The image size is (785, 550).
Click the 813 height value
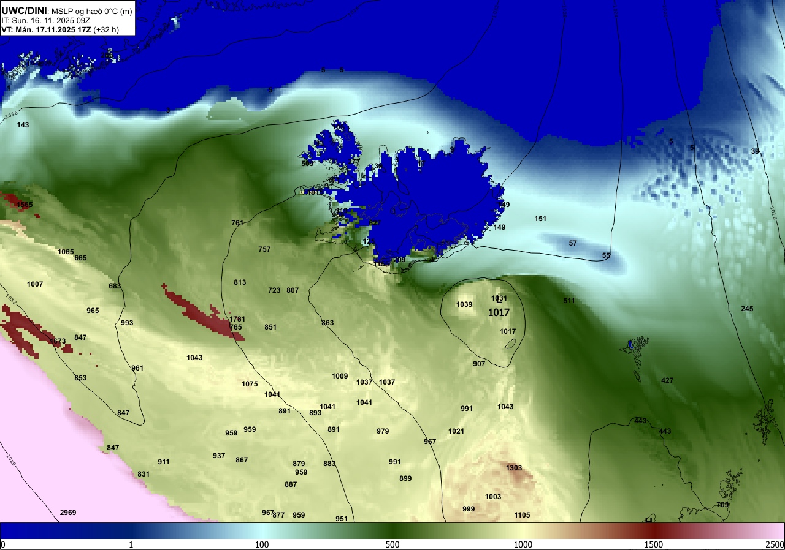coord(240,282)
